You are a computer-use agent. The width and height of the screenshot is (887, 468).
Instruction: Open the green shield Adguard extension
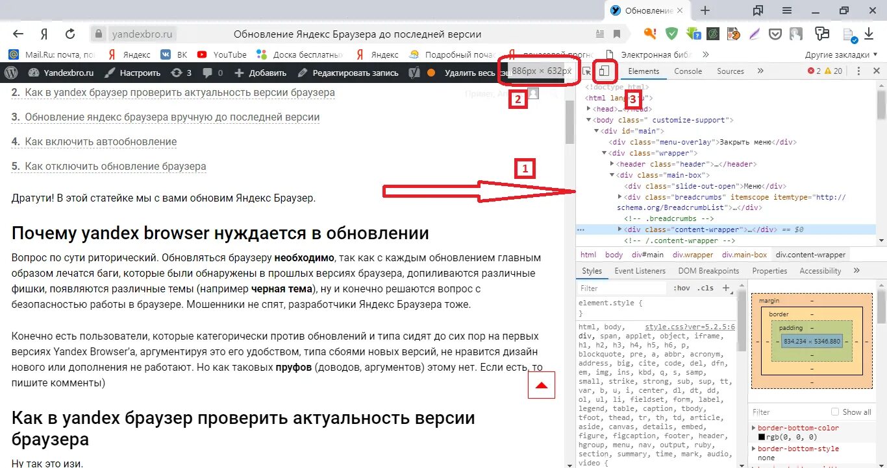(672, 34)
